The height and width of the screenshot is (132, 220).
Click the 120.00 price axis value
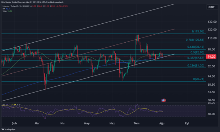(212, 30)
